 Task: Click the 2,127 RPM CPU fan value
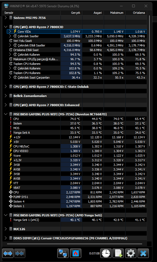(x=73, y=192)
